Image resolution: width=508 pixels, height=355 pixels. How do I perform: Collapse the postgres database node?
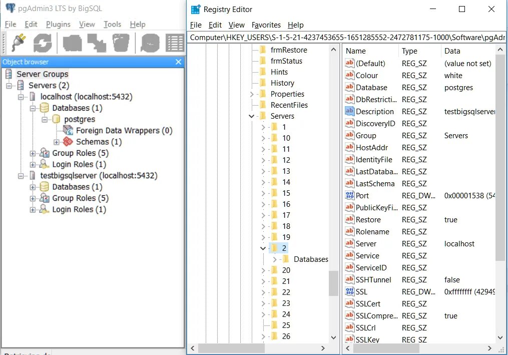[x=45, y=120]
